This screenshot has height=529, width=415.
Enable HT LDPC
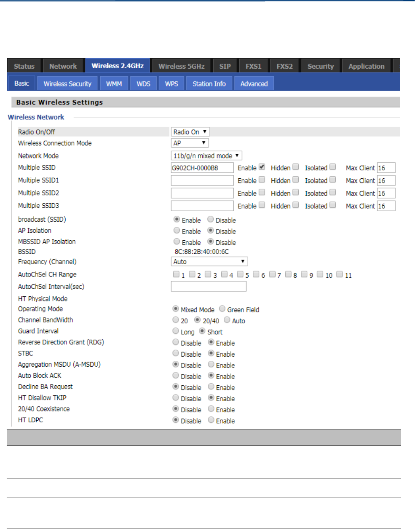211,420
